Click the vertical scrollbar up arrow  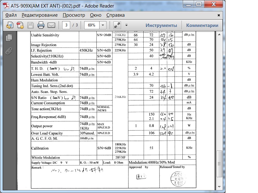[x=219, y=35]
